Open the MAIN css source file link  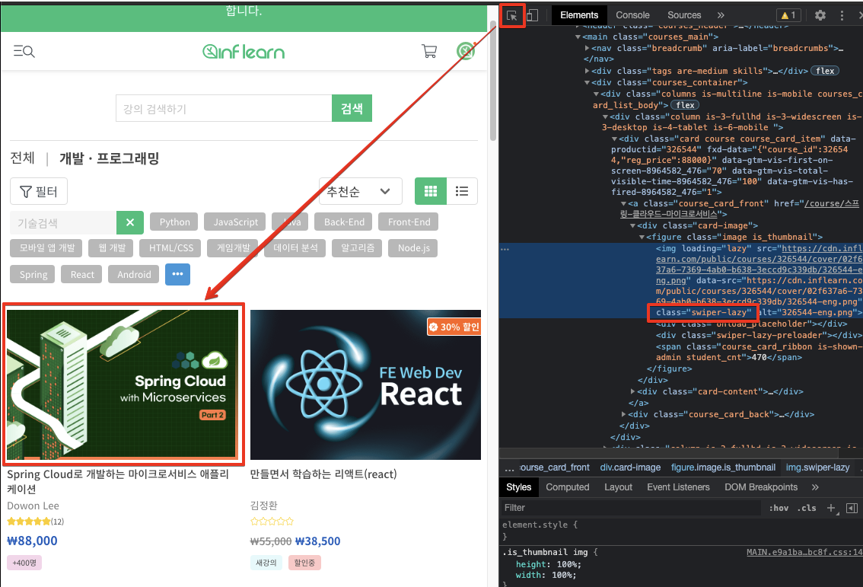pos(804,552)
